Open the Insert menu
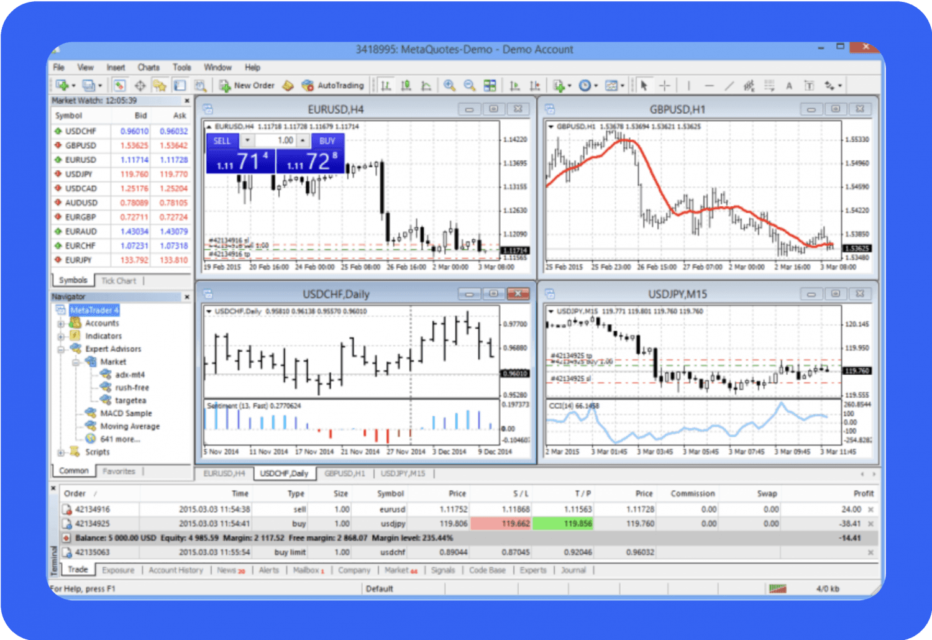 tap(116, 67)
